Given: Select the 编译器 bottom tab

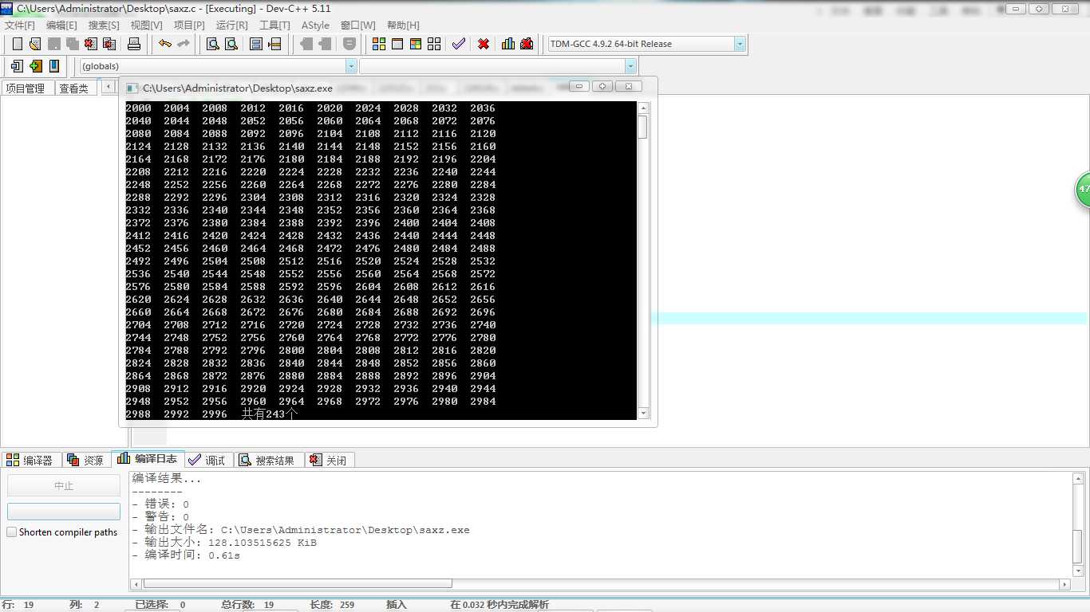Looking at the screenshot, I should click(30, 460).
